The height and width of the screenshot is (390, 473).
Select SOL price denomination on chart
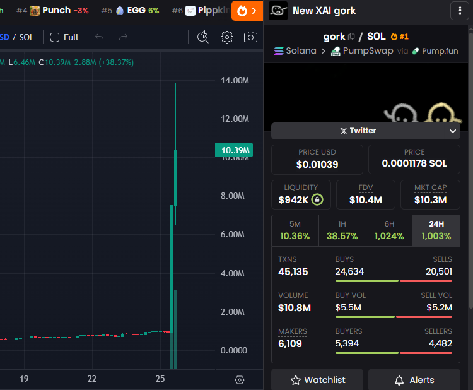tap(26, 37)
